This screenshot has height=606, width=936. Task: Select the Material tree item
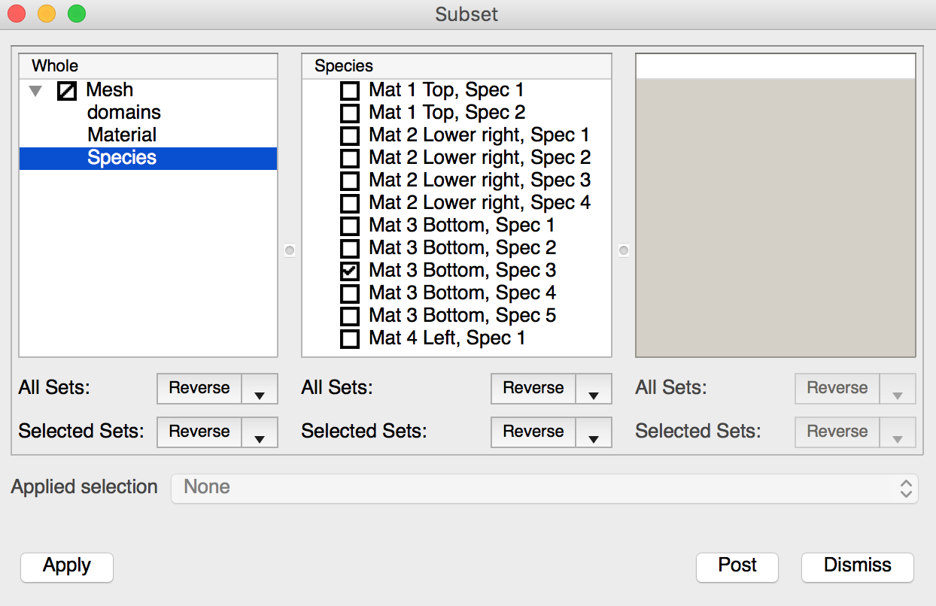pos(122,135)
